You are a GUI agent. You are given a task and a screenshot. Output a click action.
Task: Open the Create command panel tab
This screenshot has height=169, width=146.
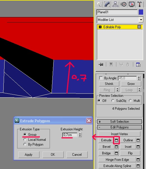coord(99,4)
